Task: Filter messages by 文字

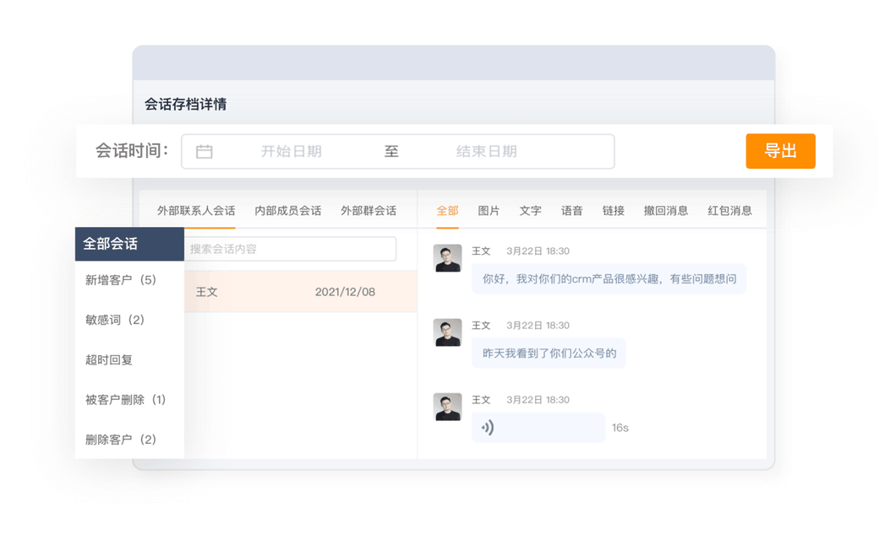Action: coord(530,211)
